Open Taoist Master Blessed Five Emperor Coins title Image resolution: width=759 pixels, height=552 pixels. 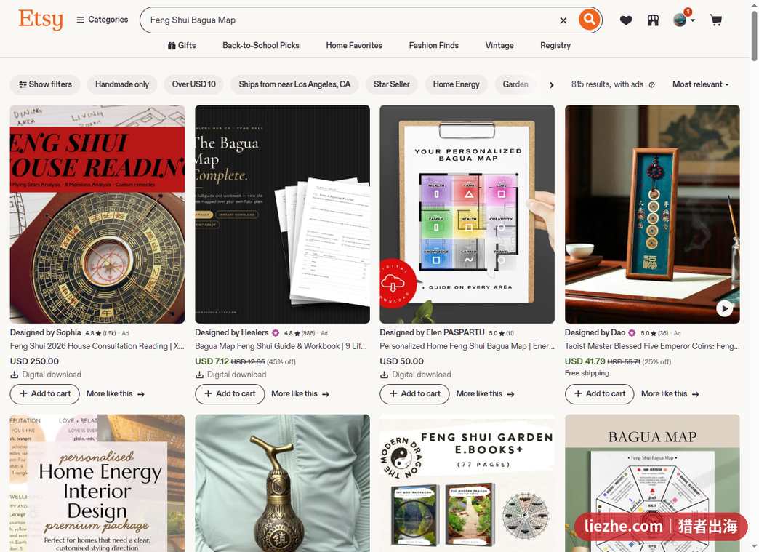point(652,346)
